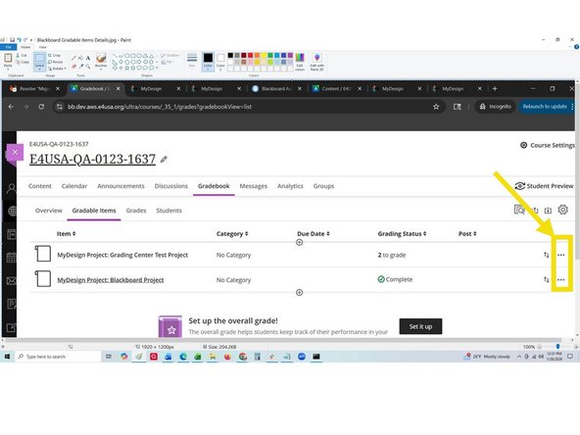Go to the Announcements tab
The width and height of the screenshot is (580, 435).
coord(121,186)
